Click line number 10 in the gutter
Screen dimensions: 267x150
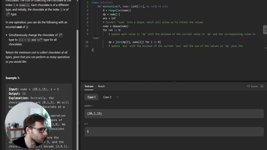tap(87, 42)
